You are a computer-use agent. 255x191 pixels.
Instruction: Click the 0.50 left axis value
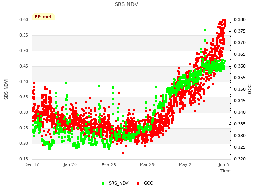(x=24, y=51)
